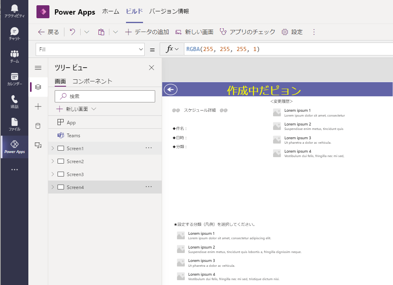Open the Tree view icon in left rail

click(38, 87)
